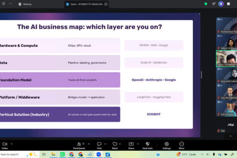Open the first Chrome icon in the taskbar

point(71,155)
